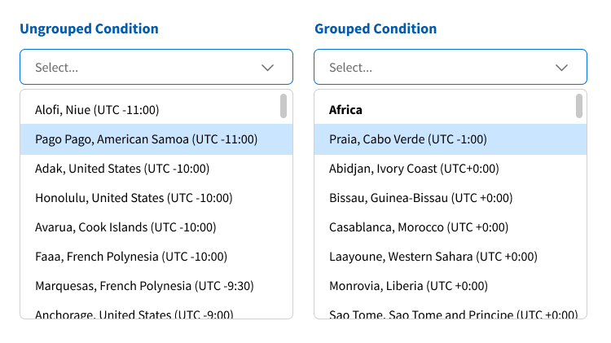Select Laayoune, Western Sahara option
This screenshot has height=343, width=611.
pyautogui.click(x=433, y=257)
